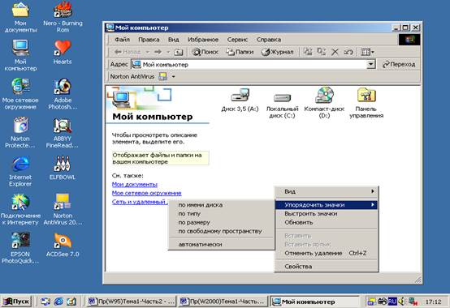
Task: Select the Local disk (C:) drive icon
Action: pos(283,105)
